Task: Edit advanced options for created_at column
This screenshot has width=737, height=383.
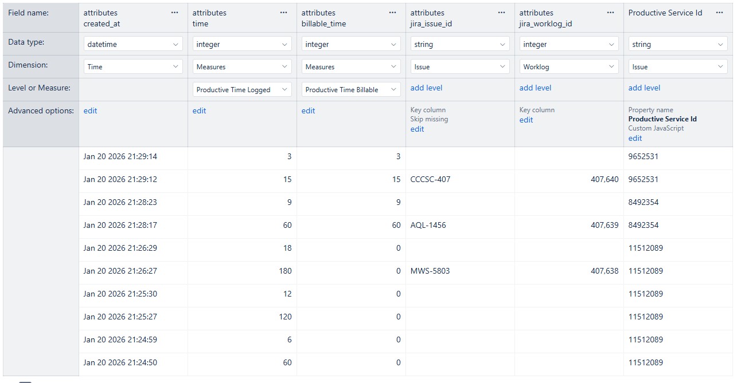Action: pyautogui.click(x=90, y=111)
